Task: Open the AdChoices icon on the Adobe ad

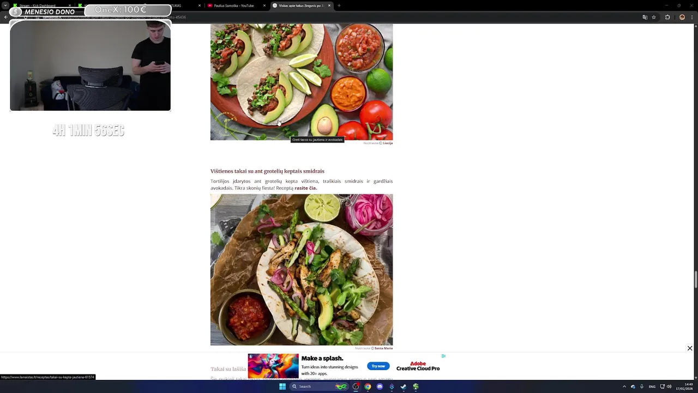Action: tap(443, 356)
